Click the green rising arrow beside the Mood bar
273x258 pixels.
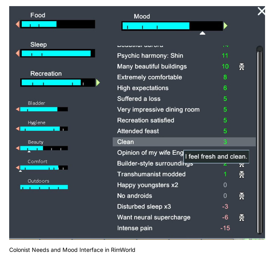[x=226, y=26]
